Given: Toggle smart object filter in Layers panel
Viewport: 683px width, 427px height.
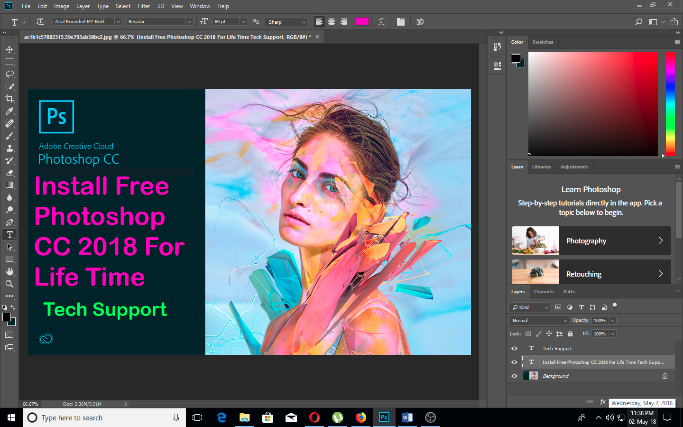Looking at the screenshot, I should 604,307.
